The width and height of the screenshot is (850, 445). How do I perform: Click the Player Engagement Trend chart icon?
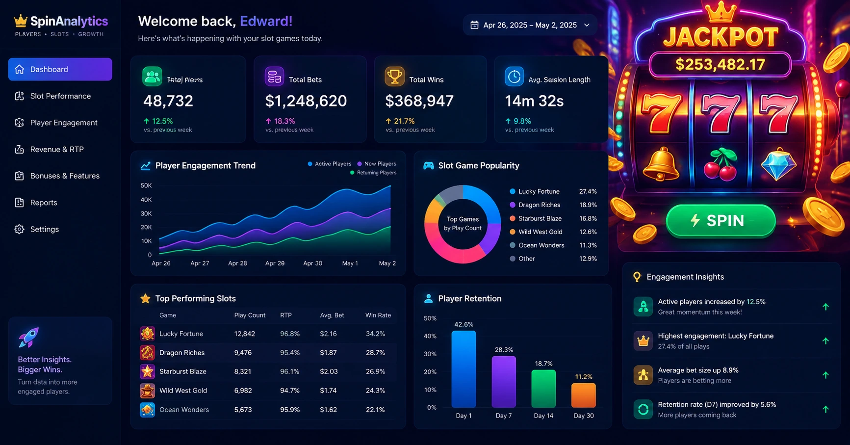click(x=146, y=166)
